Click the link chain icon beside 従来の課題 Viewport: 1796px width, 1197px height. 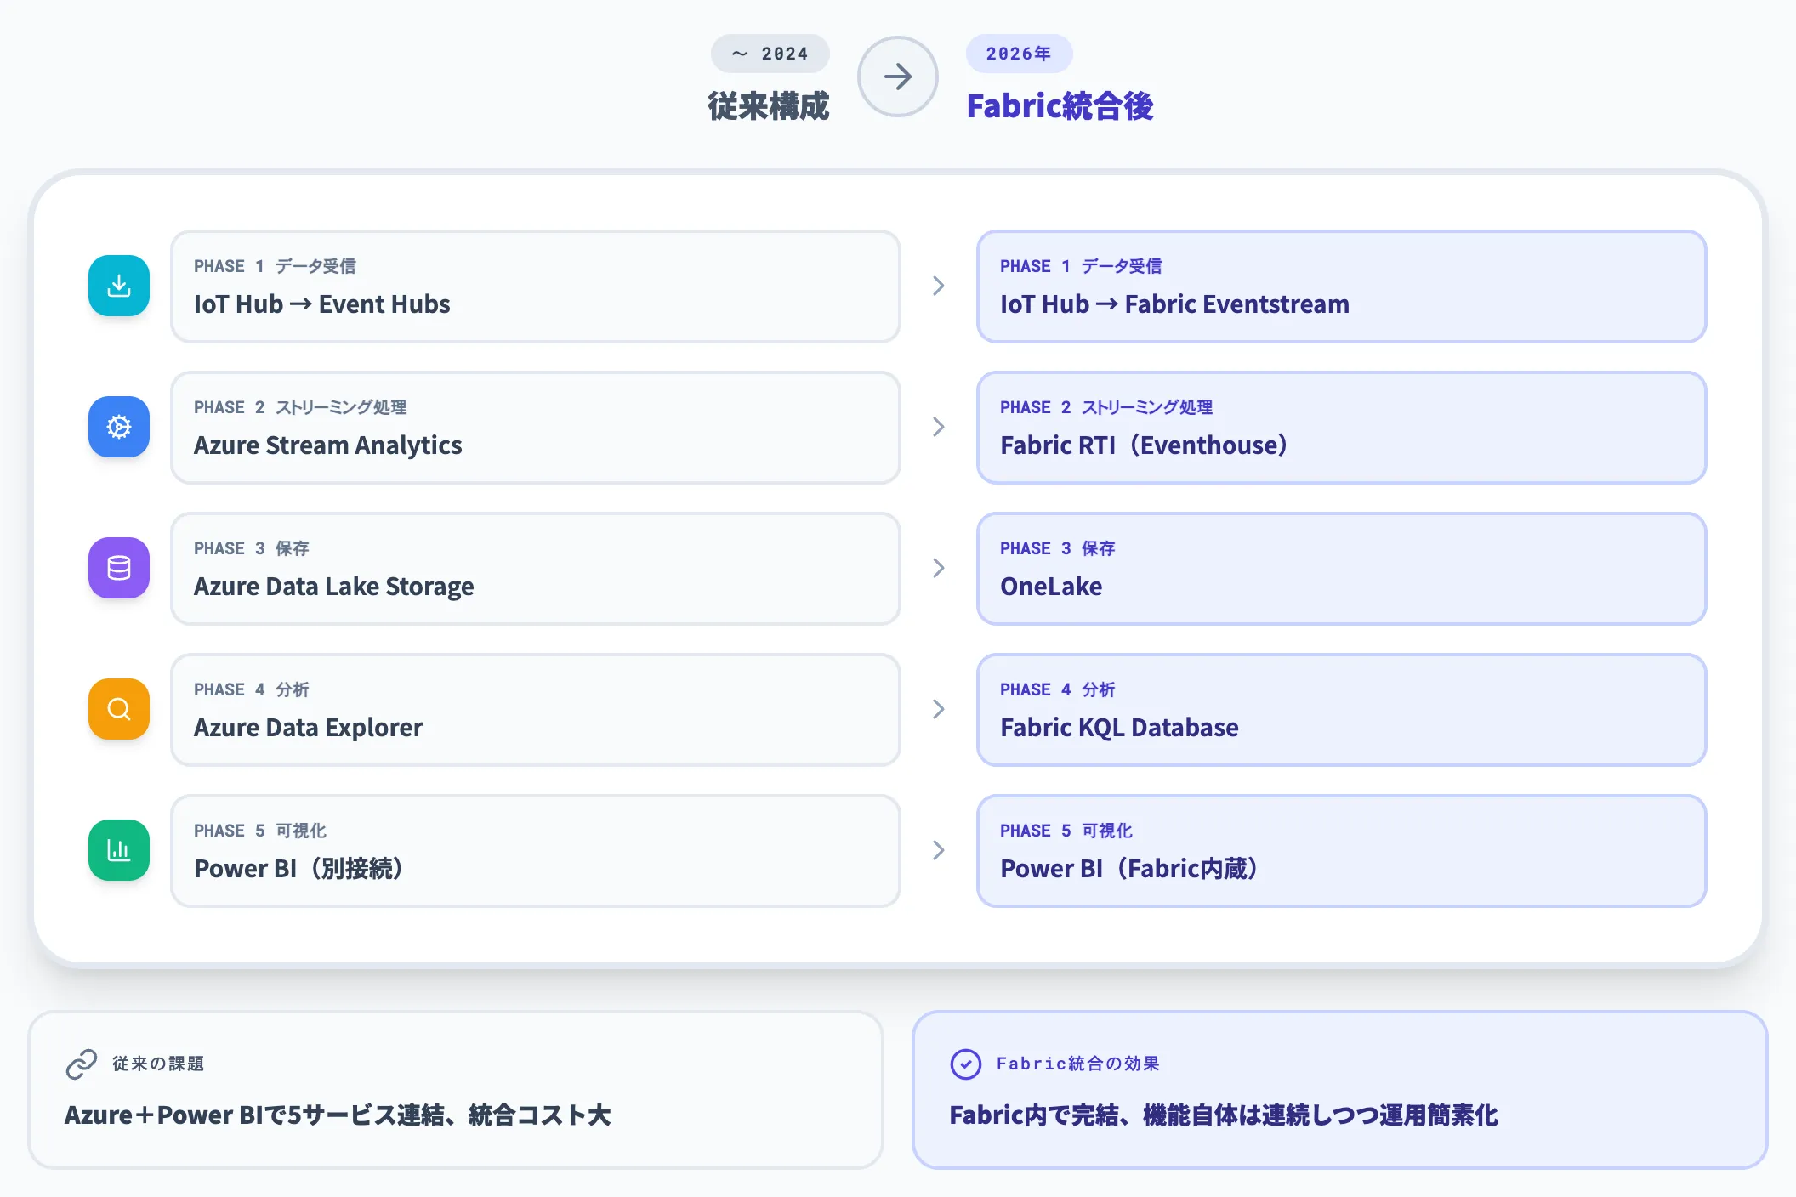point(82,1064)
